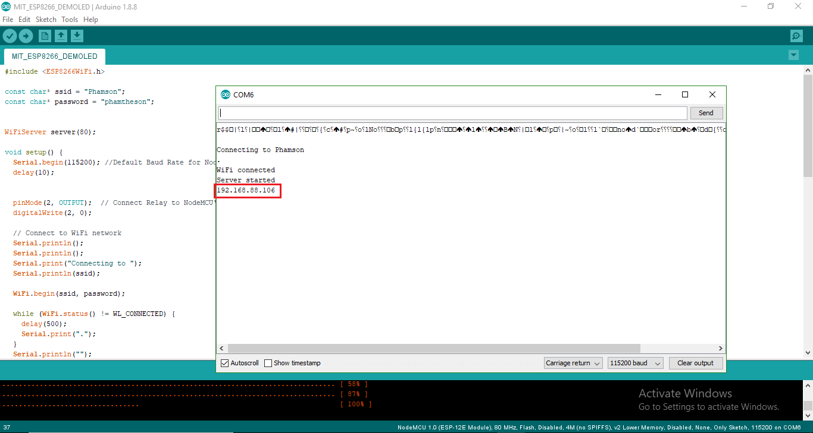Click left arrow of serial monitor horizontal scrollbar
The height and width of the screenshot is (433, 813).
point(222,349)
